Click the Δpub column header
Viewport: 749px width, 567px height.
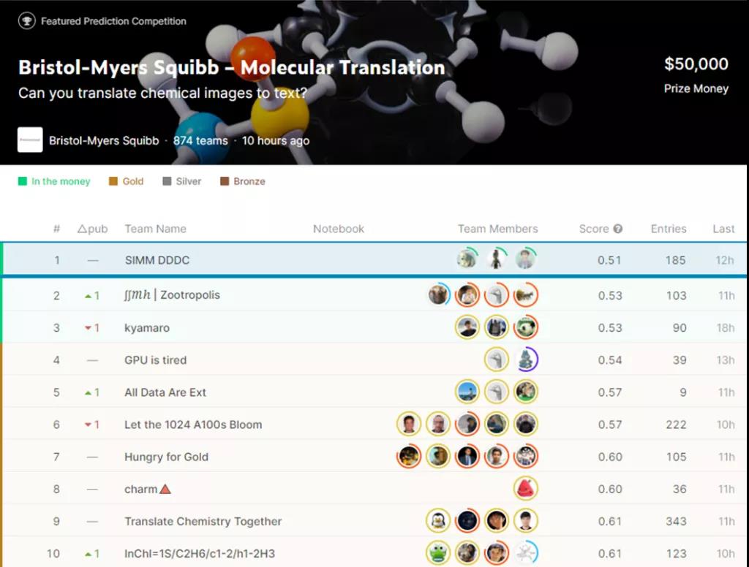coord(92,229)
